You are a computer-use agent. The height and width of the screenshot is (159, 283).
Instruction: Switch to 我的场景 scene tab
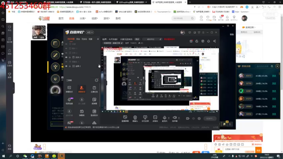pyautogui.click(x=71, y=39)
